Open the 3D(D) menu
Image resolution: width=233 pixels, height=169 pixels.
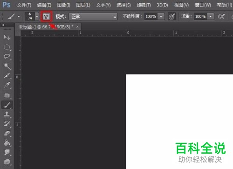point(162,5)
